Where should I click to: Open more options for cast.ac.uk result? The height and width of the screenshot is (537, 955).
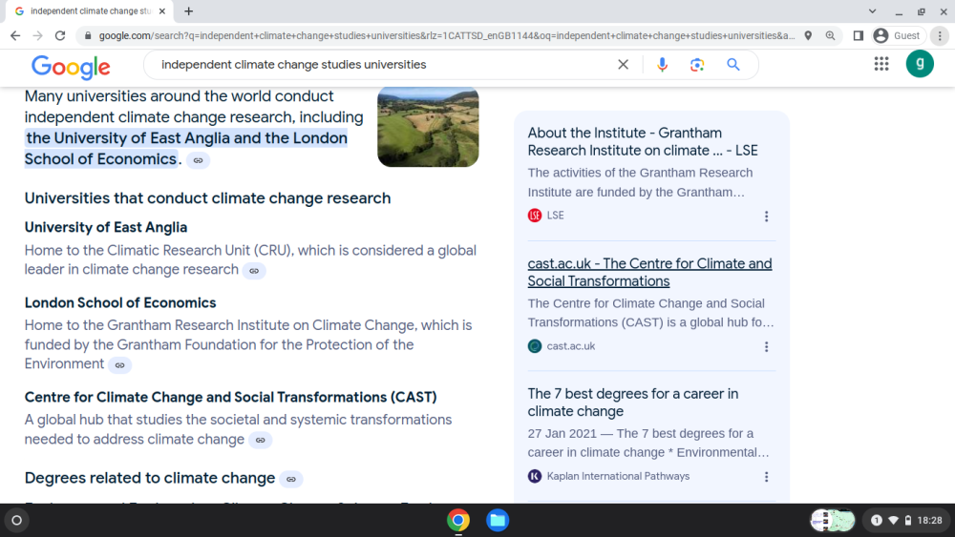(x=766, y=346)
